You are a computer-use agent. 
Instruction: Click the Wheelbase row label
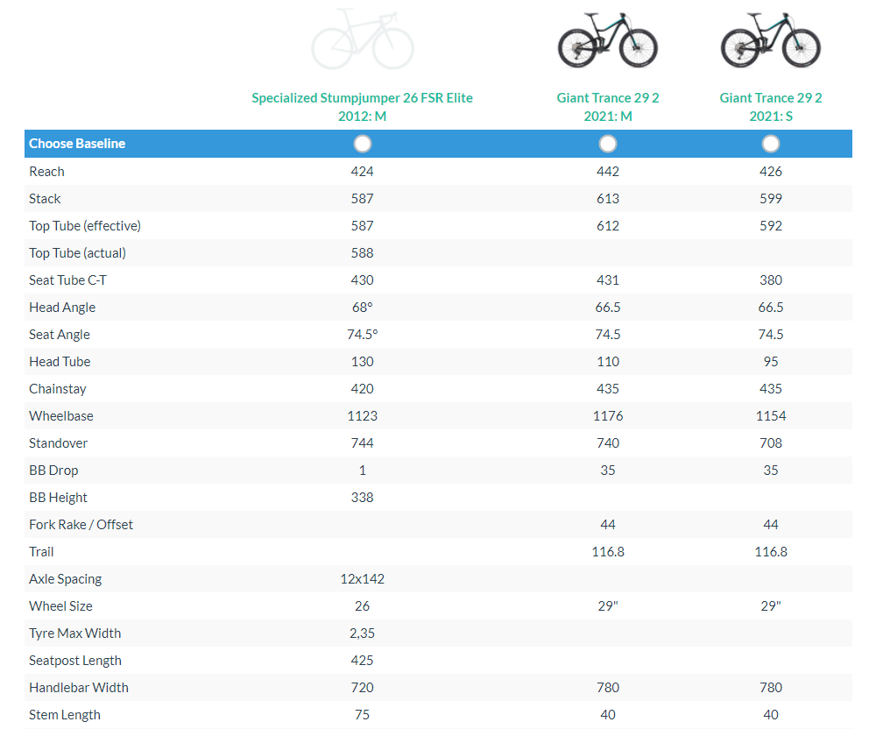(x=61, y=416)
